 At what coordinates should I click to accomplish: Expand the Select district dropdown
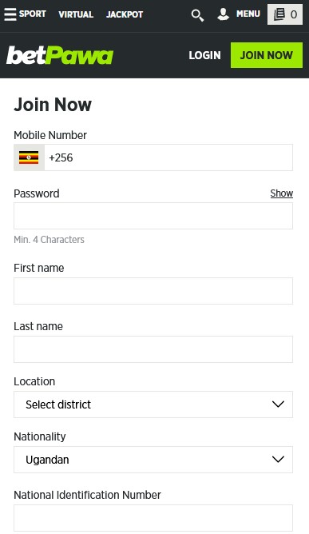click(x=153, y=404)
